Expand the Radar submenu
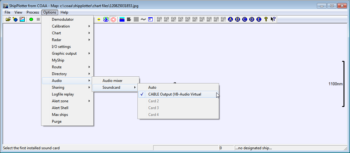Viewport: 350px width, 153px height. tap(67, 40)
